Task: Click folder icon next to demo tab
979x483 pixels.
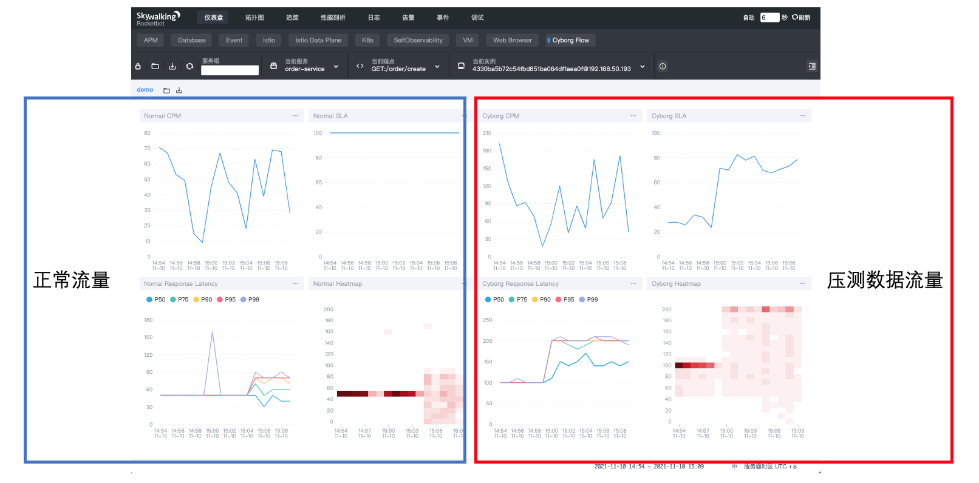Action: tap(166, 90)
